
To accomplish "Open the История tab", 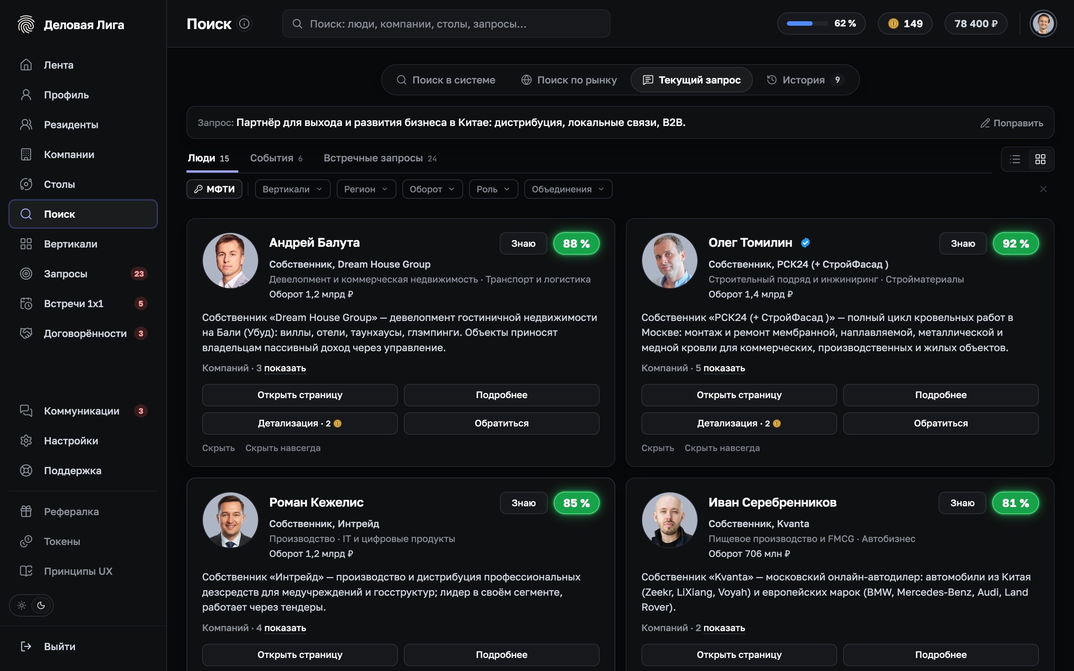I will (x=805, y=80).
